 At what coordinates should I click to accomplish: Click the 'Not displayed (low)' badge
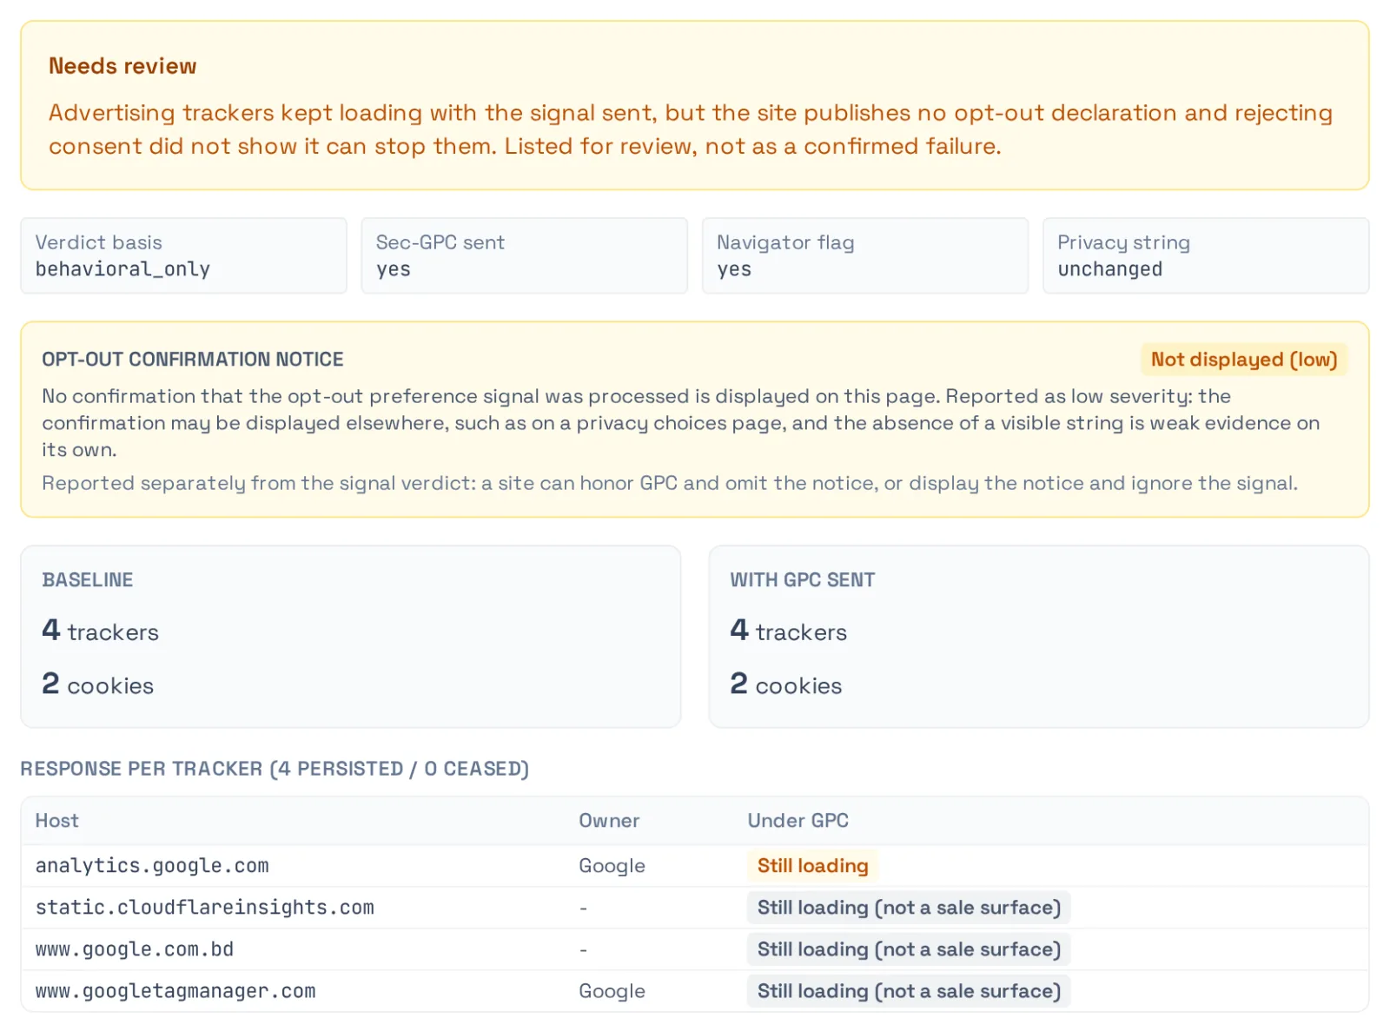1243,360
